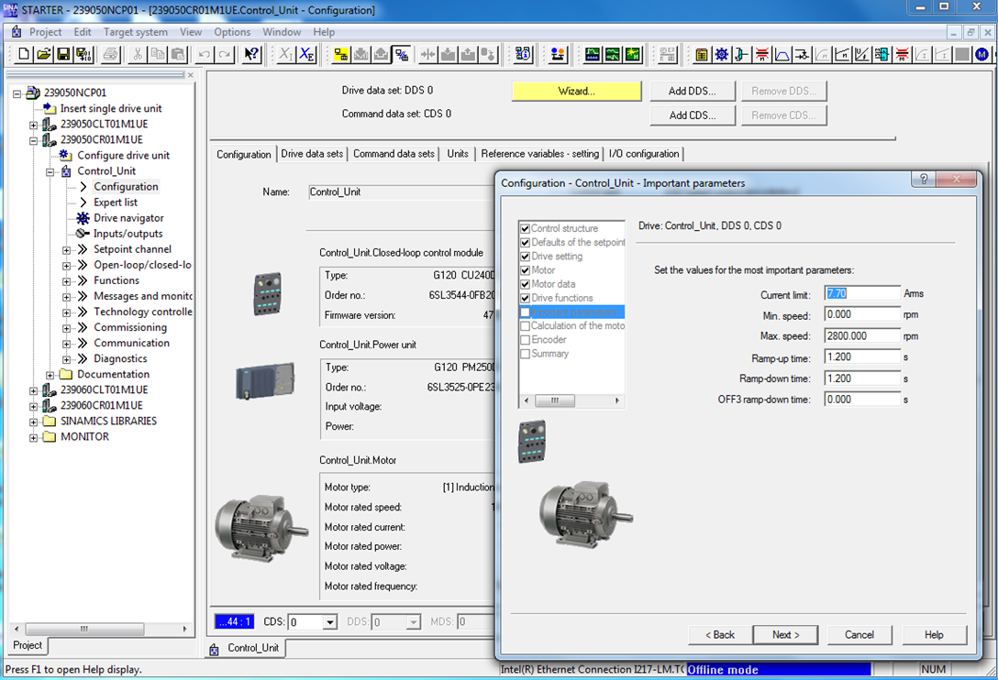Image resolution: width=998 pixels, height=680 pixels.
Task: Toggle the Control structure checkbox
Action: pyautogui.click(x=525, y=228)
